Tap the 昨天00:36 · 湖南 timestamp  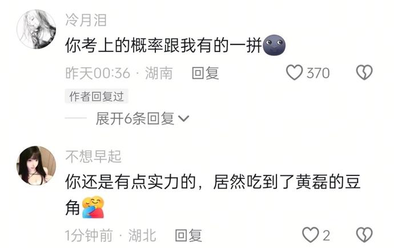[x=119, y=73]
